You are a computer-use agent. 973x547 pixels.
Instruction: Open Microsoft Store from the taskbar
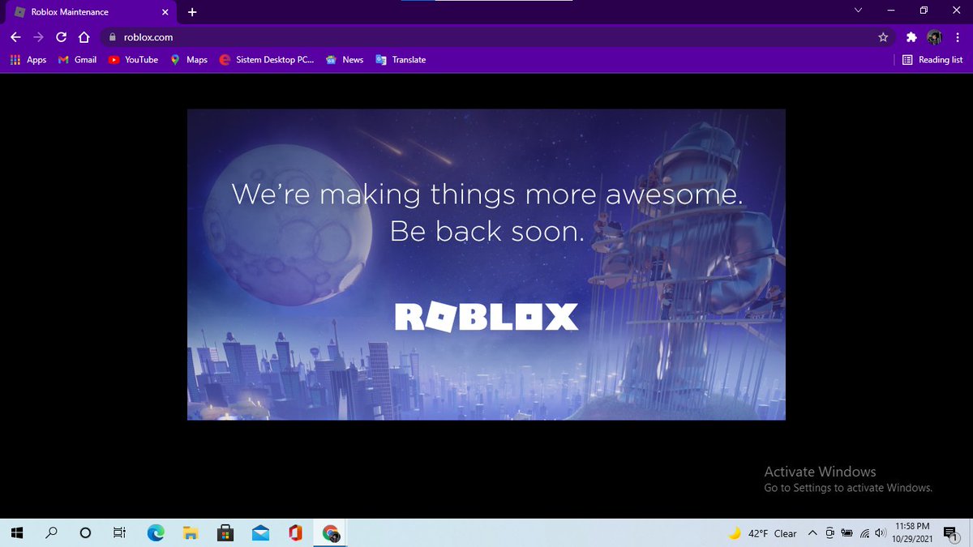click(x=225, y=533)
